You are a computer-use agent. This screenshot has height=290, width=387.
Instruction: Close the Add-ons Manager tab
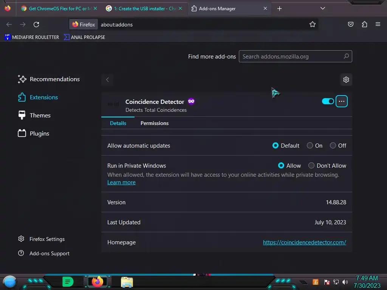[265, 8]
